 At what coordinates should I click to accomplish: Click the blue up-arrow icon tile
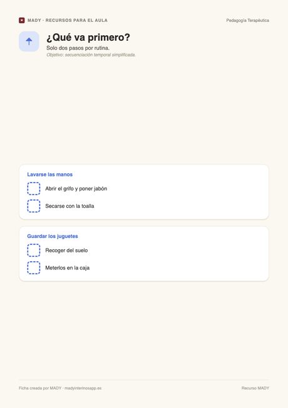click(29, 41)
